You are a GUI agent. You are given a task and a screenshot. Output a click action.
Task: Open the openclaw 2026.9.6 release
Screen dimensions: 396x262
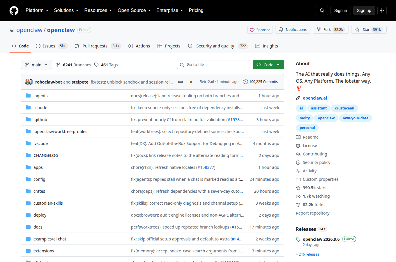click(x=321, y=239)
